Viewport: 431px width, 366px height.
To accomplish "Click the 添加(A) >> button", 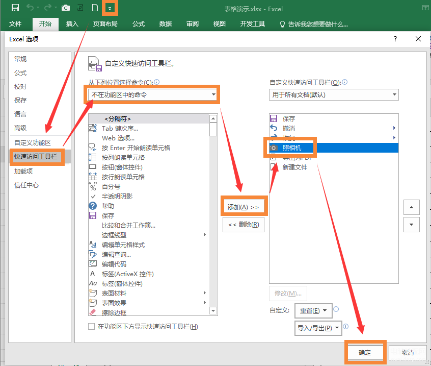I will 243,207.
